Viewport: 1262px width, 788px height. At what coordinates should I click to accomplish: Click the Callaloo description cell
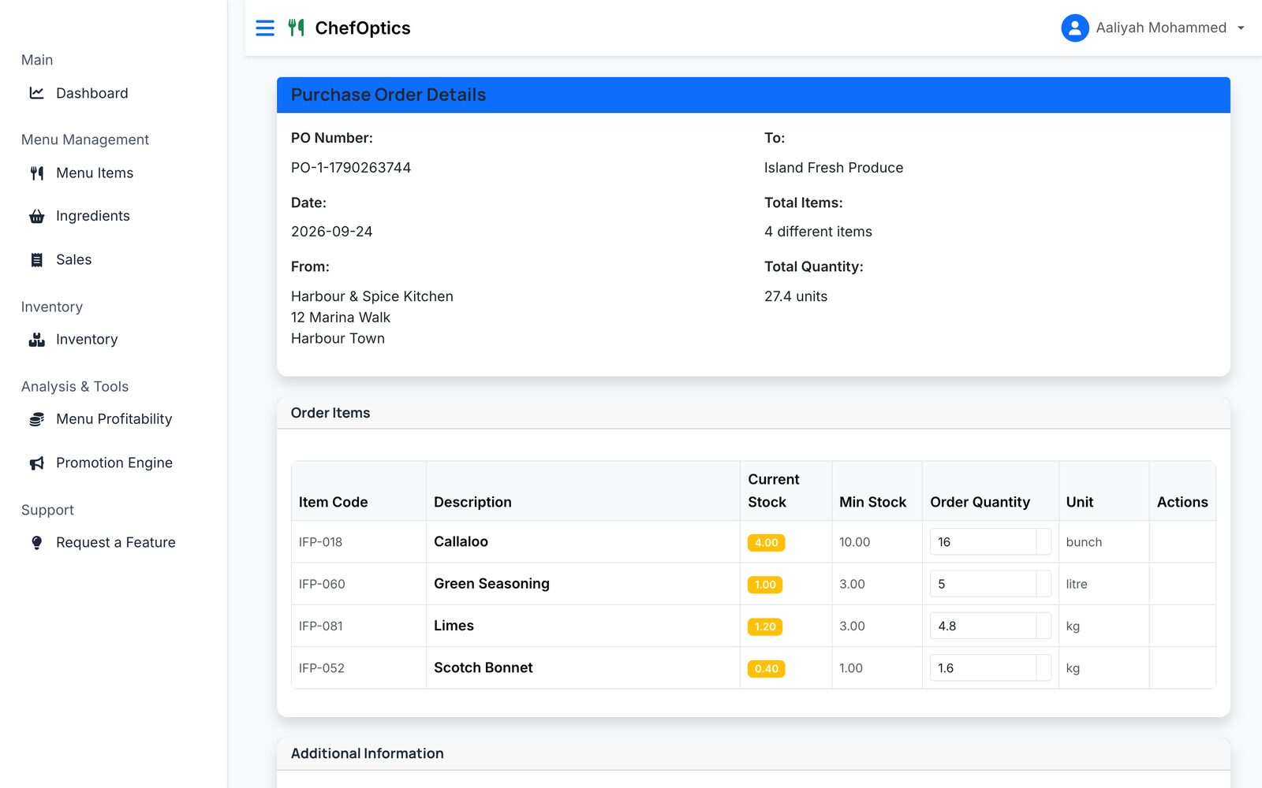point(583,541)
